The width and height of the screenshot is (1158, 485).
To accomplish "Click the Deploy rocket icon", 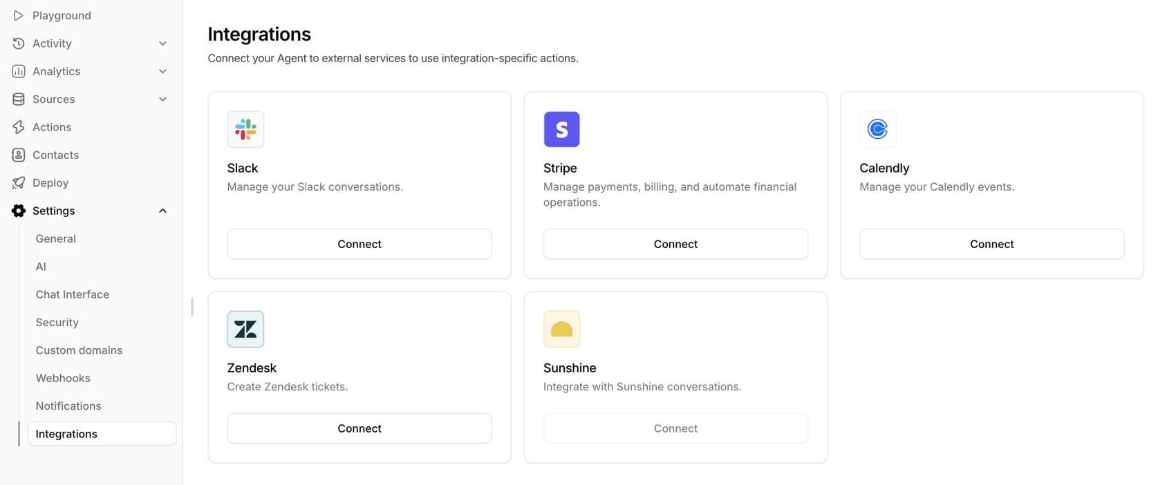I will (x=19, y=183).
